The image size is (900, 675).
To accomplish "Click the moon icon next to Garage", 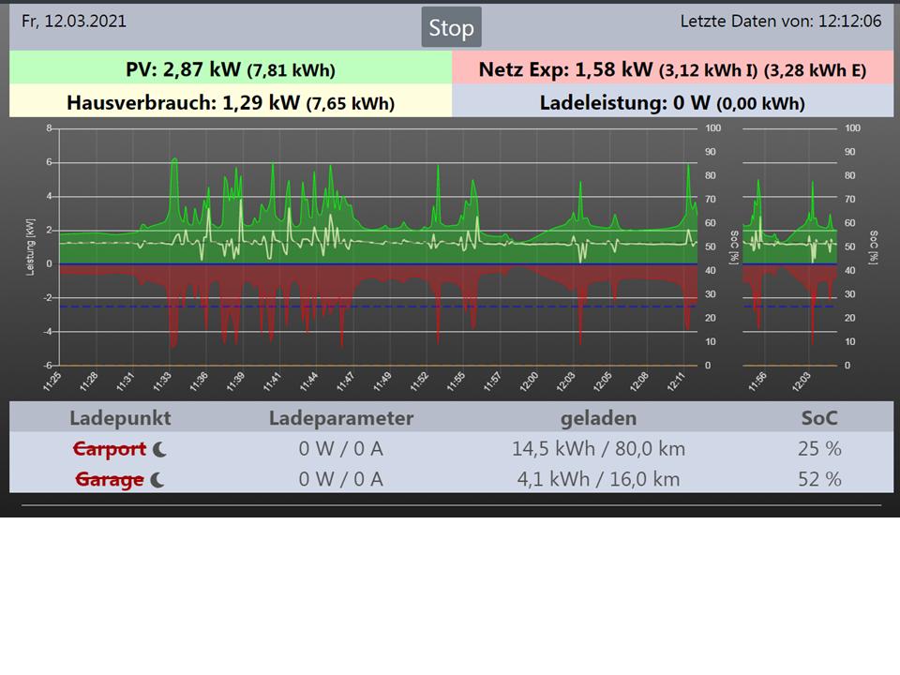I will click(157, 480).
